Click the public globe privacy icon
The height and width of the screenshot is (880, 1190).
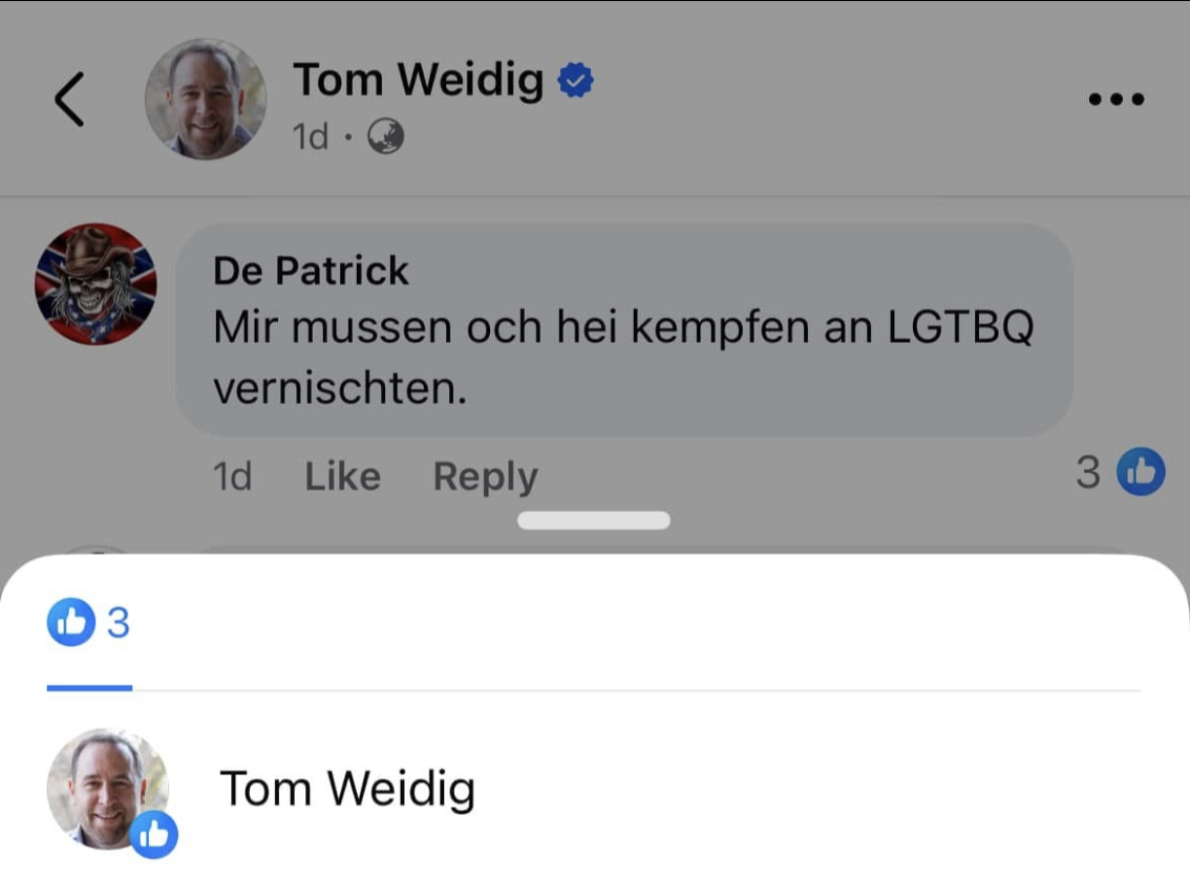385,137
